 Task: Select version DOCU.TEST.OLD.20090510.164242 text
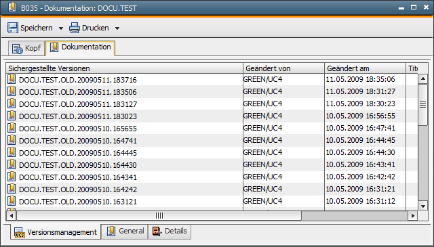tap(78, 189)
